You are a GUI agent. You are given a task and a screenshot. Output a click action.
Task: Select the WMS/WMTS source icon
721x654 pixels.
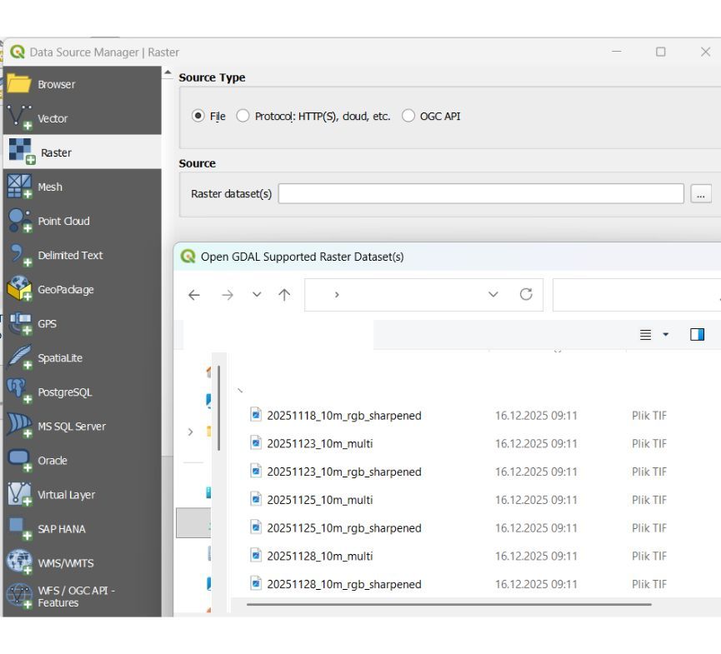tap(20, 562)
